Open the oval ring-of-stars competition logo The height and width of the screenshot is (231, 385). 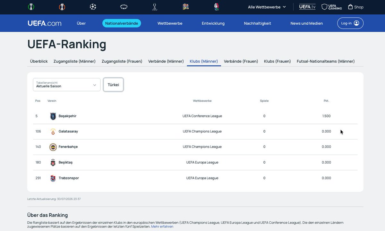click(x=124, y=7)
